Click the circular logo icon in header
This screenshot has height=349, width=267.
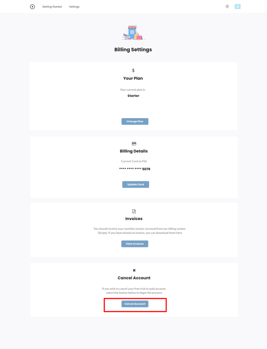point(32,7)
